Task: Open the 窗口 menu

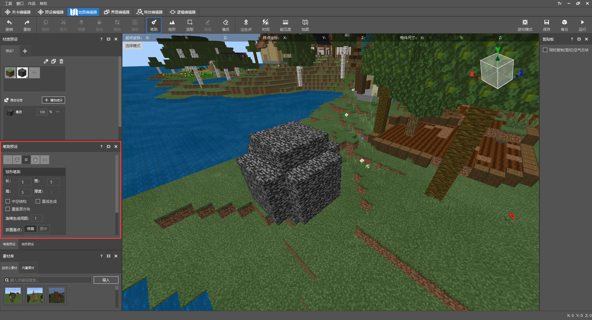Action: pos(20,3)
